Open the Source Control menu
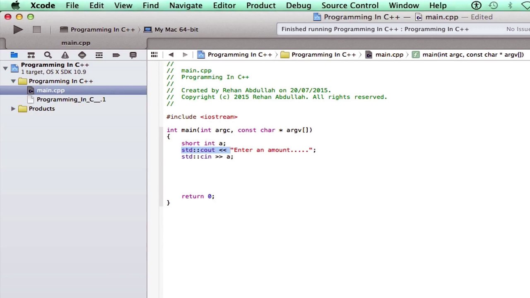Viewport: 530px width, 298px height. click(350, 5)
